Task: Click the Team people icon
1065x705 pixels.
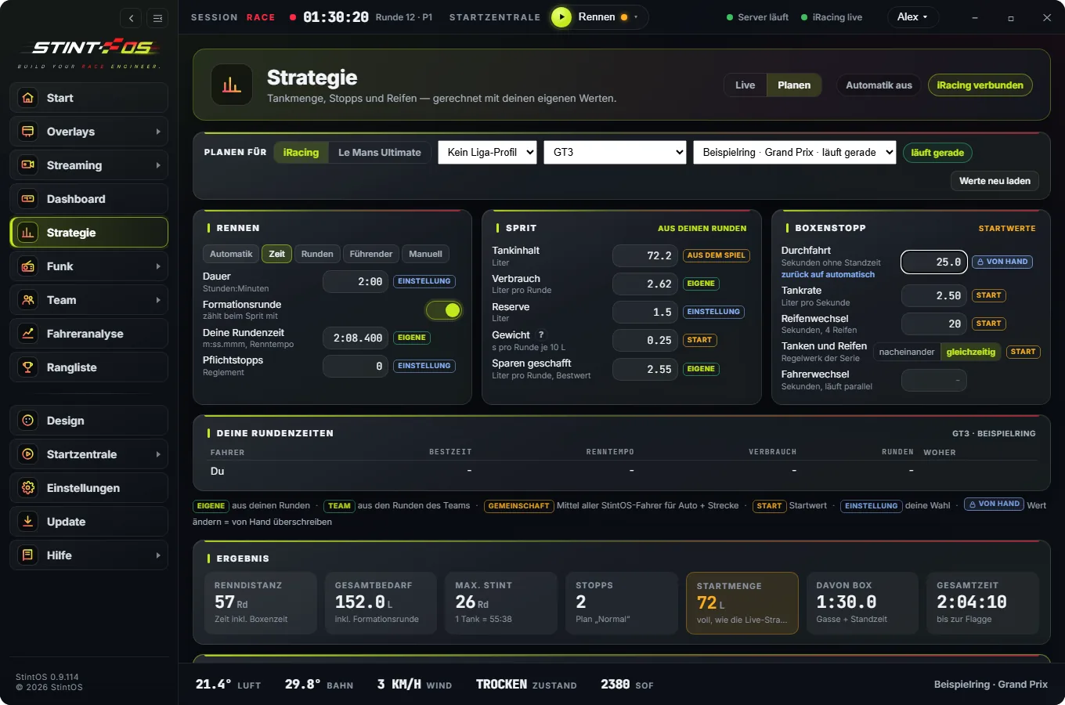Action: (x=28, y=300)
